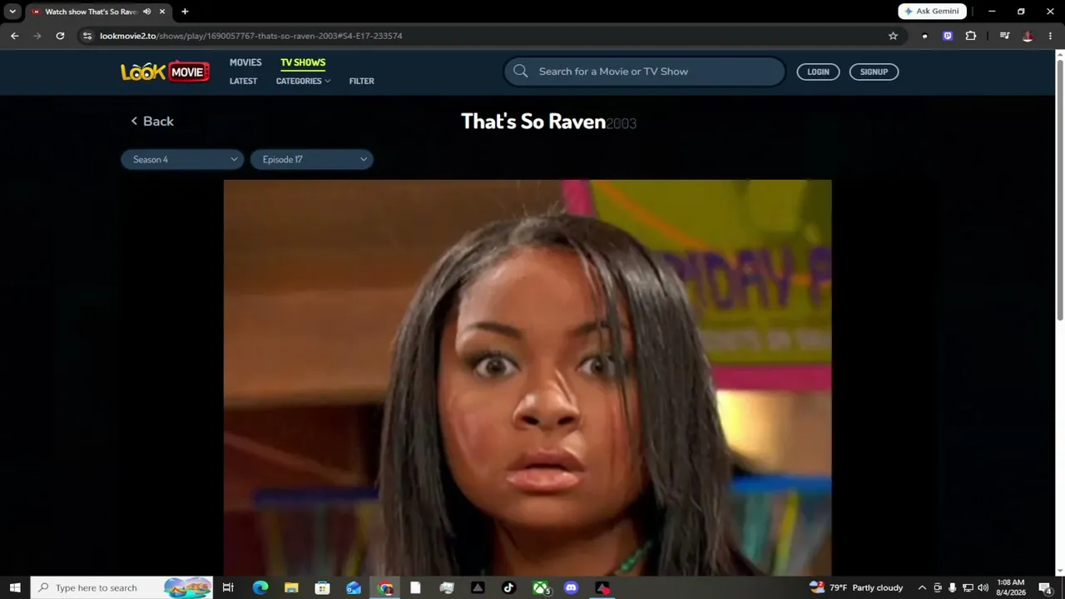Open the tab search dropdown arrow
1065x599 pixels.
click(x=12, y=12)
